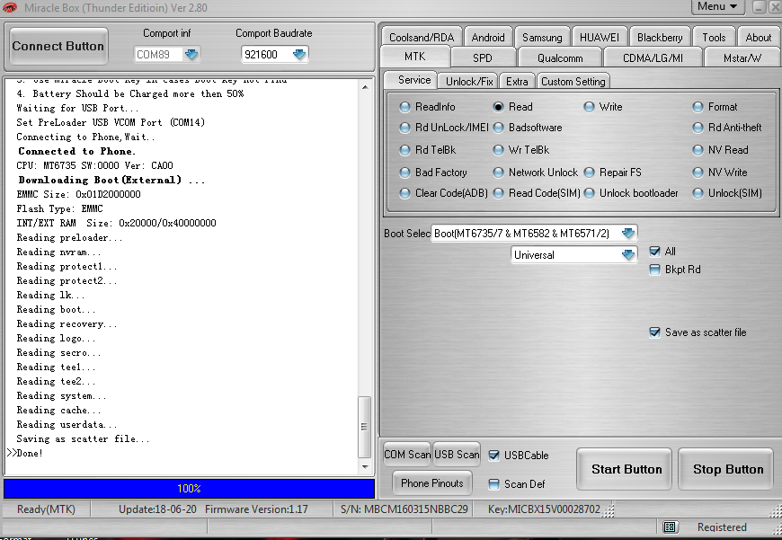The height and width of the screenshot is (540, 782).
Task: Switch to the Android tab
Action: point(488,38)
